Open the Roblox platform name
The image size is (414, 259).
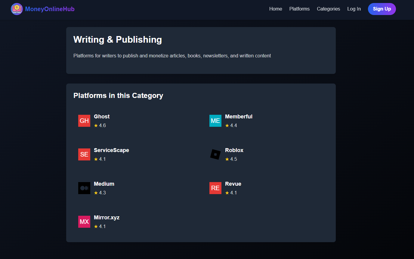[x=234, y=150]
